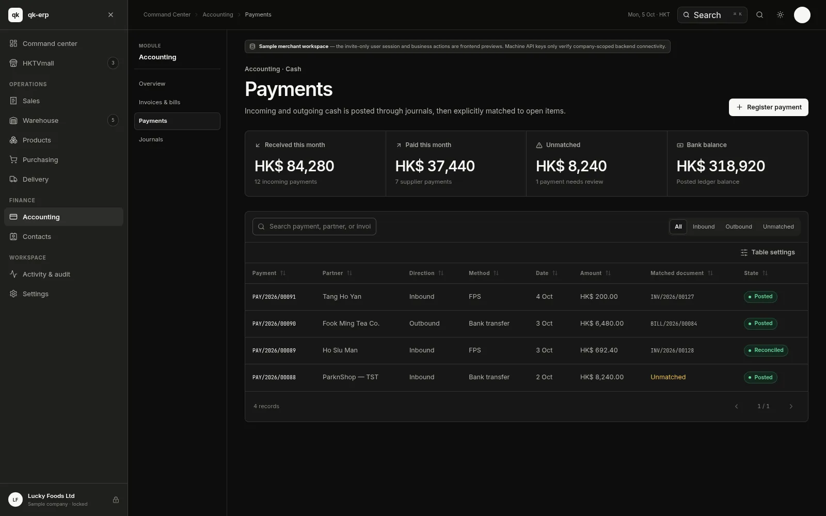Click the HKTVmall badge showing 3

(113, 63)
